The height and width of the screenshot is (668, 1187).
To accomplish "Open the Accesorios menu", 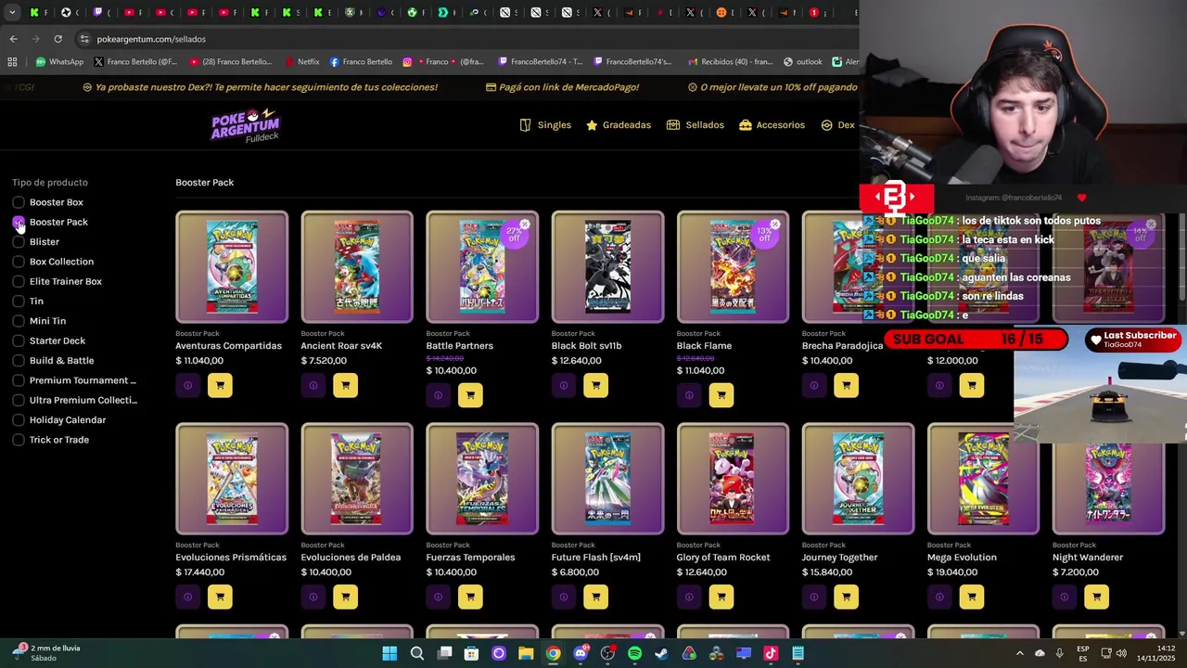I will [x=772, y=125].
